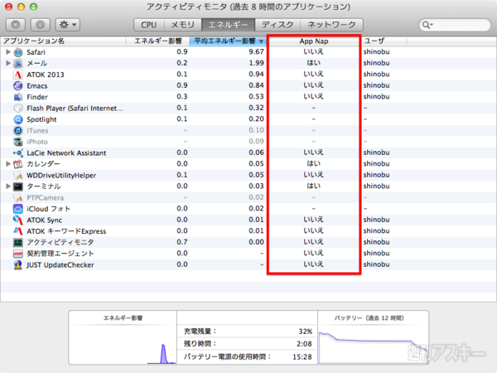Screen dimensions: 497x373
Task: Click the quit process toolbar button
Action: coord(16,24)
